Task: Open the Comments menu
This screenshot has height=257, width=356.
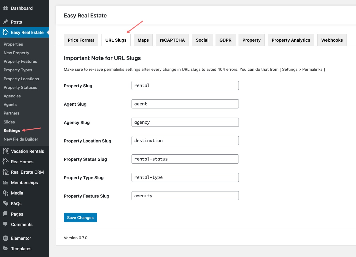Action: 25,224
